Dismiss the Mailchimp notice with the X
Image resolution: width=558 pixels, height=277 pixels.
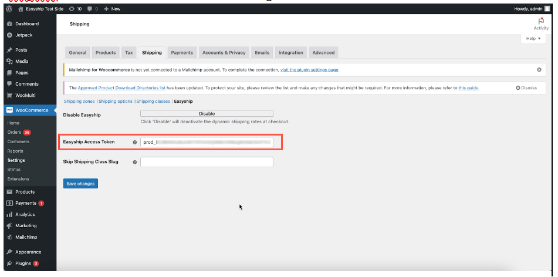pos(539,70)
